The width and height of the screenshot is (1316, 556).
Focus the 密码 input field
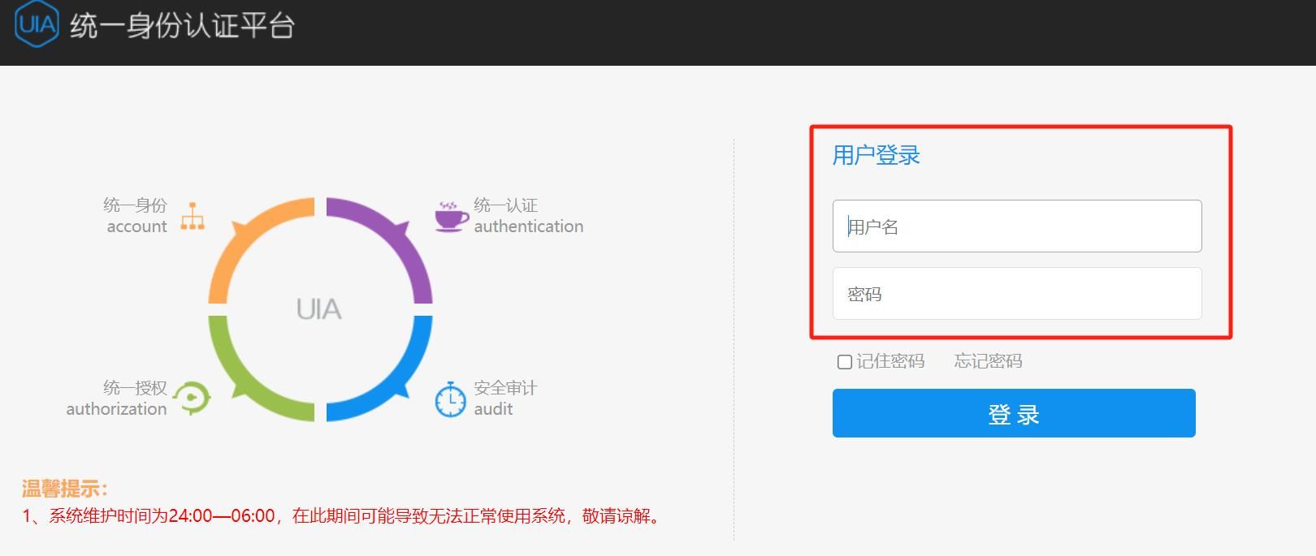coord(1016,294)
